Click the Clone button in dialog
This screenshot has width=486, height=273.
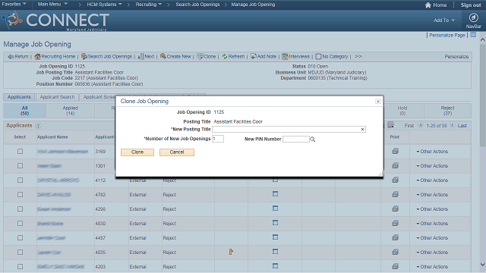tap(137, 152)
